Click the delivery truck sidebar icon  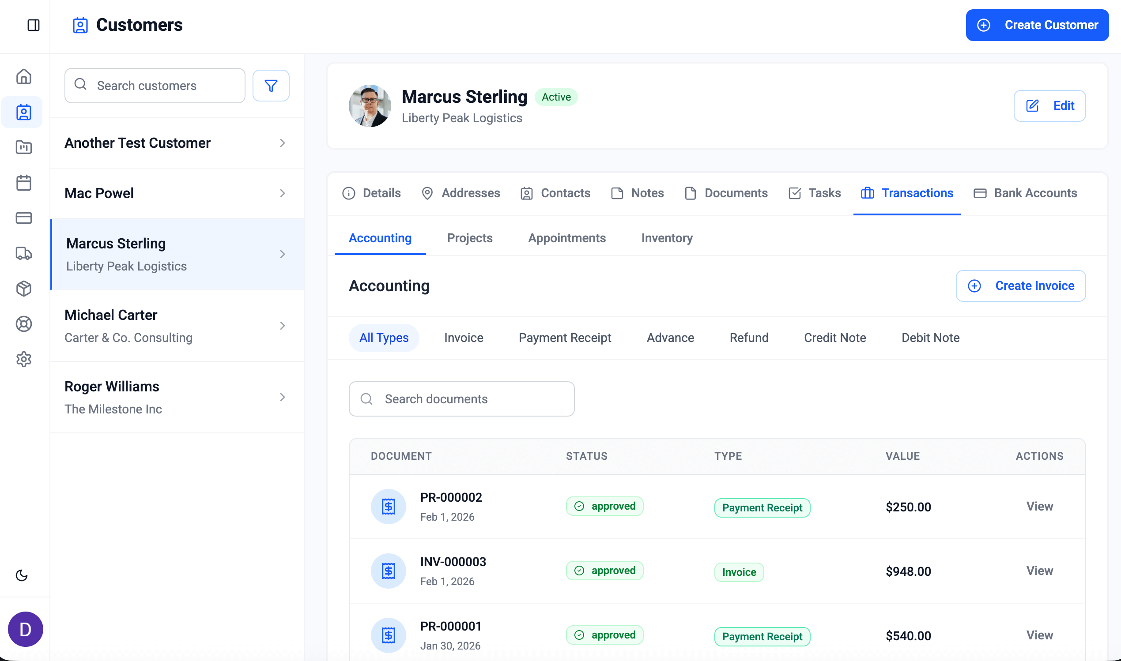tap(23, 253)
